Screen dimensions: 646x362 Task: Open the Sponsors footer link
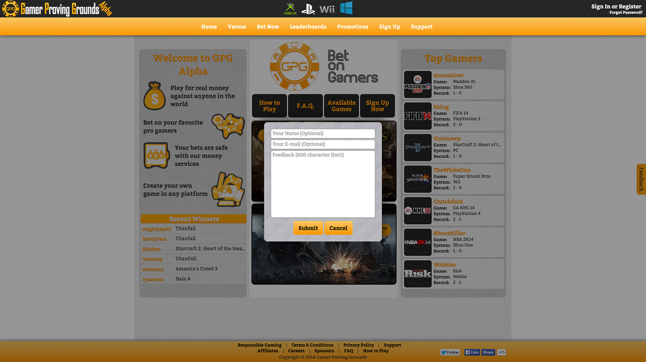point(324,351)
